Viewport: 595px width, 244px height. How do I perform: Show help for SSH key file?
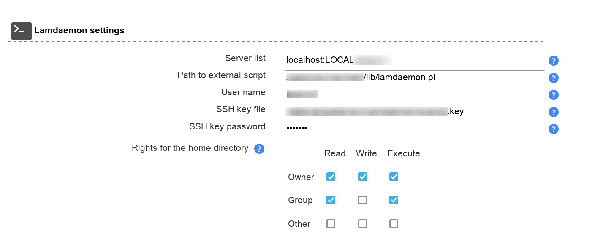pos(553,112)
